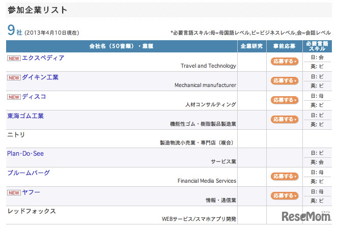The height and width of the screenshot is (228, 338).
Task: Click the WEBサービス/スマホアプリ開発 text
Action: [x=199, y=219]
